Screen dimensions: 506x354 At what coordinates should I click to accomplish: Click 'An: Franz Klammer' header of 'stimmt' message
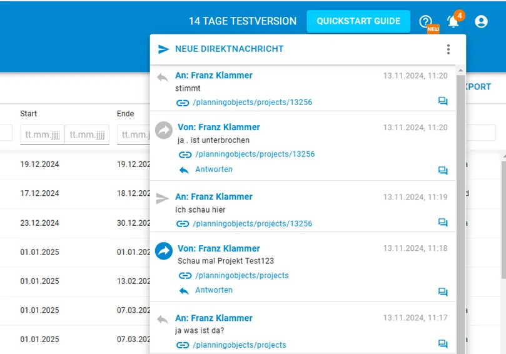214,76
